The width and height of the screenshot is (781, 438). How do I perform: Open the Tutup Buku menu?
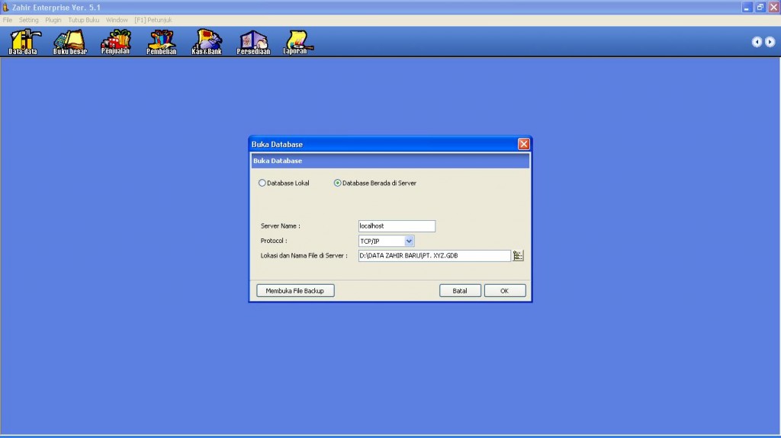point(84,20)
